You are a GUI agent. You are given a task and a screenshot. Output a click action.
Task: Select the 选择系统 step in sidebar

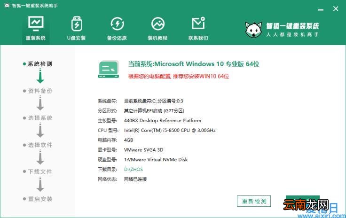(38, 118)
